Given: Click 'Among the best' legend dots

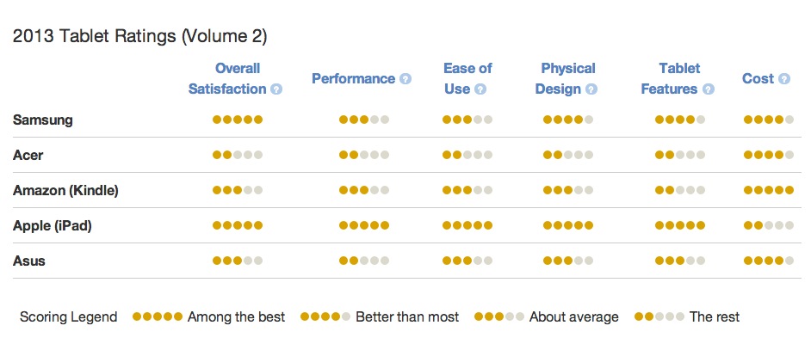Looking at the screenshot, I should (x=158, y=316).
